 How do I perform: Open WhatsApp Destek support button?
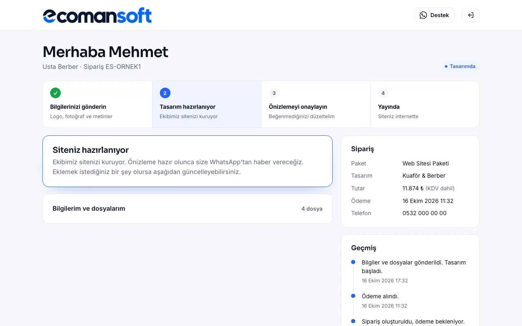pos(434,15)
